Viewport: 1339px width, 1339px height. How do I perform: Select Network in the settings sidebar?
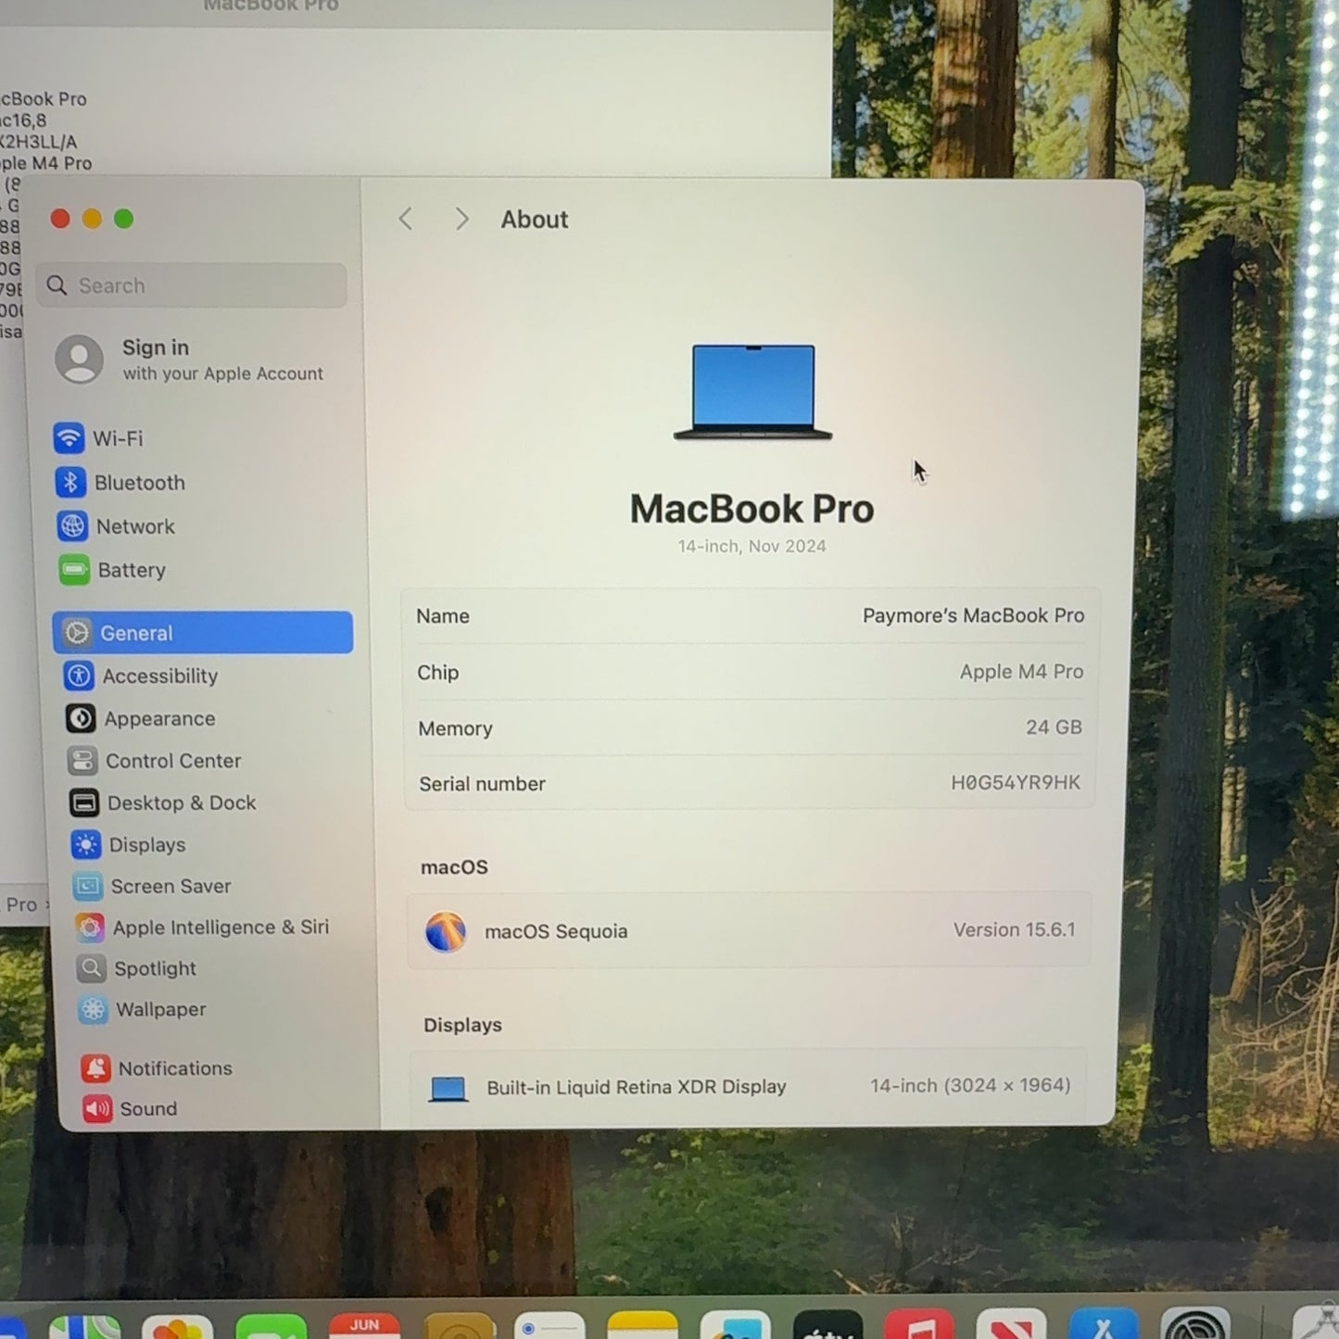116,526
